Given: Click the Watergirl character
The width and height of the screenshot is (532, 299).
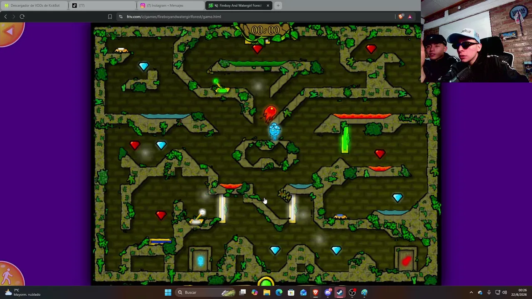Looking at the screenshot, I should pyautogui.click(x=274, y=131).
